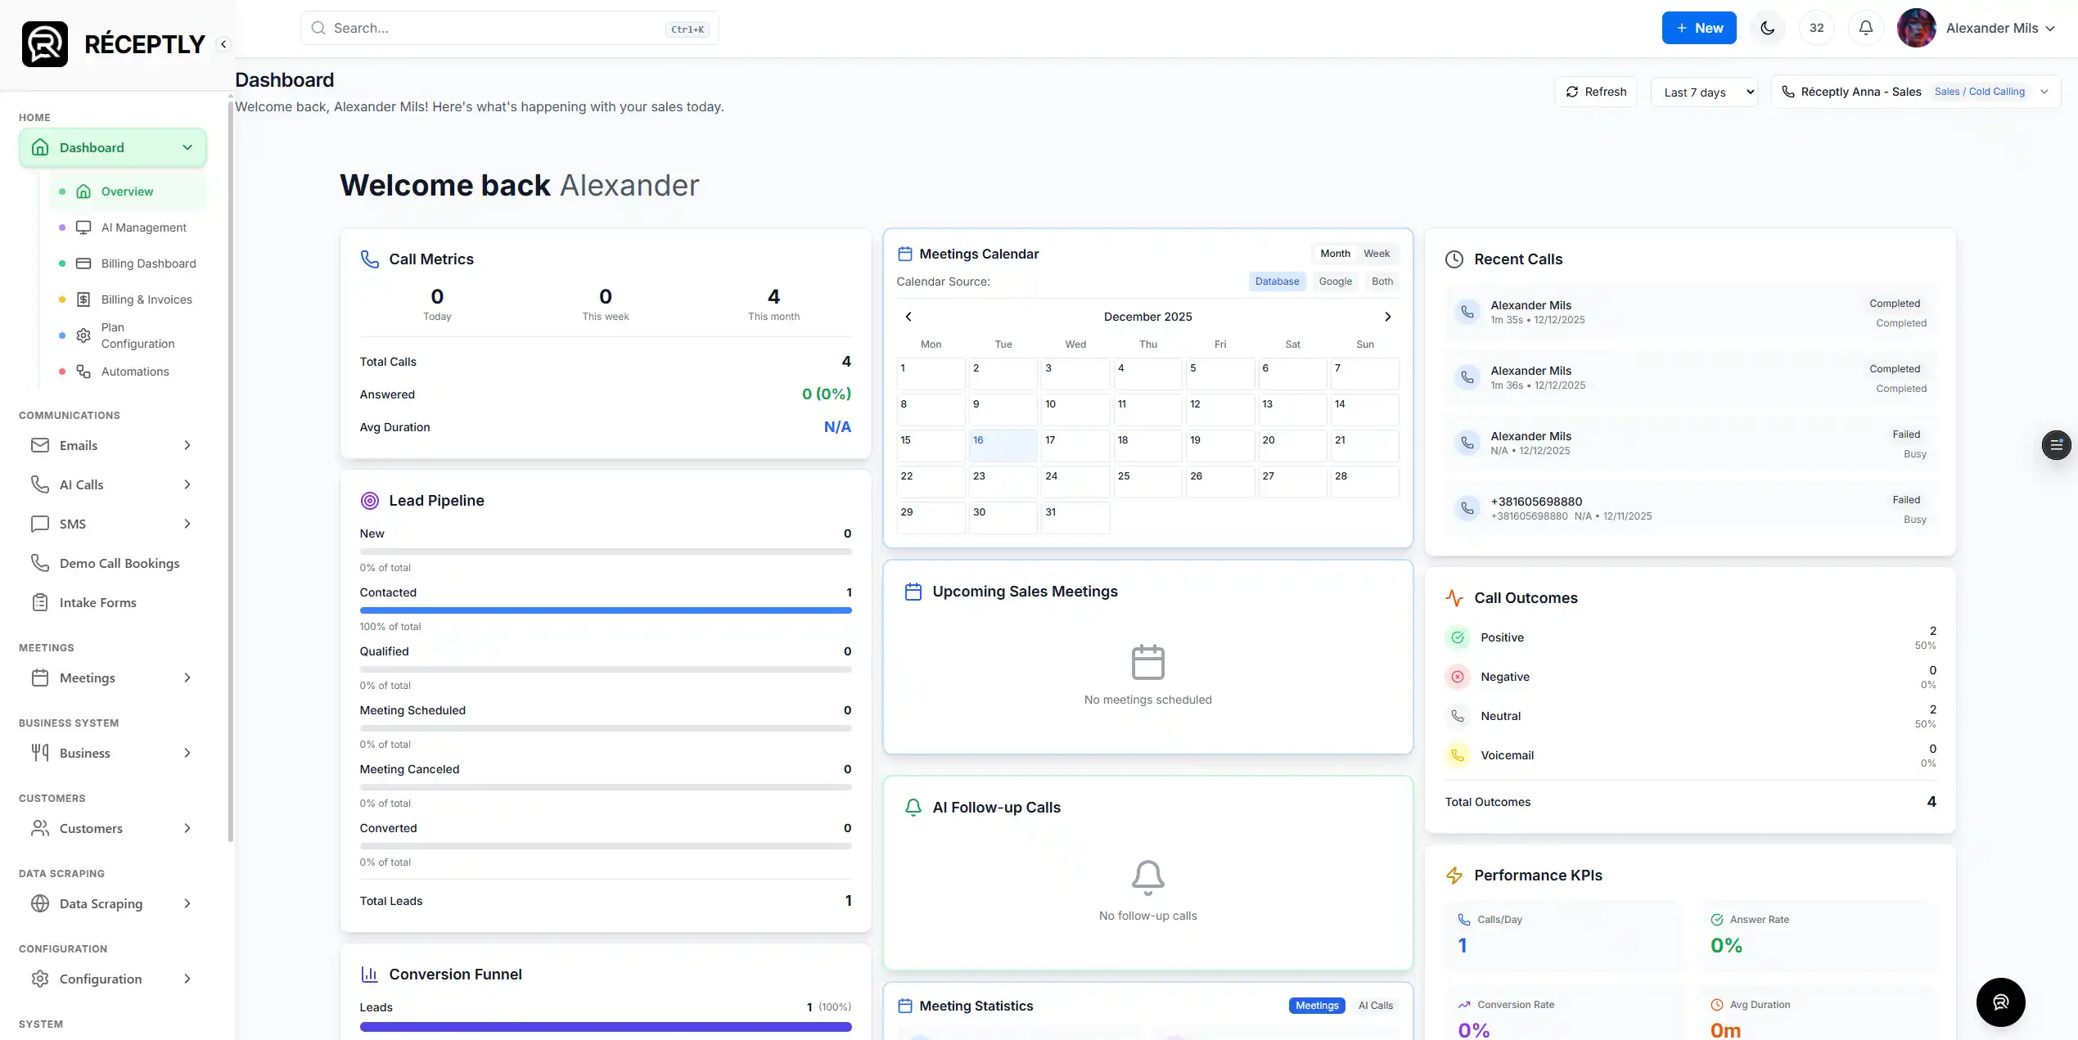Expand the SMS menu
Screen dimensions: 2078x1040
(113, 524)
